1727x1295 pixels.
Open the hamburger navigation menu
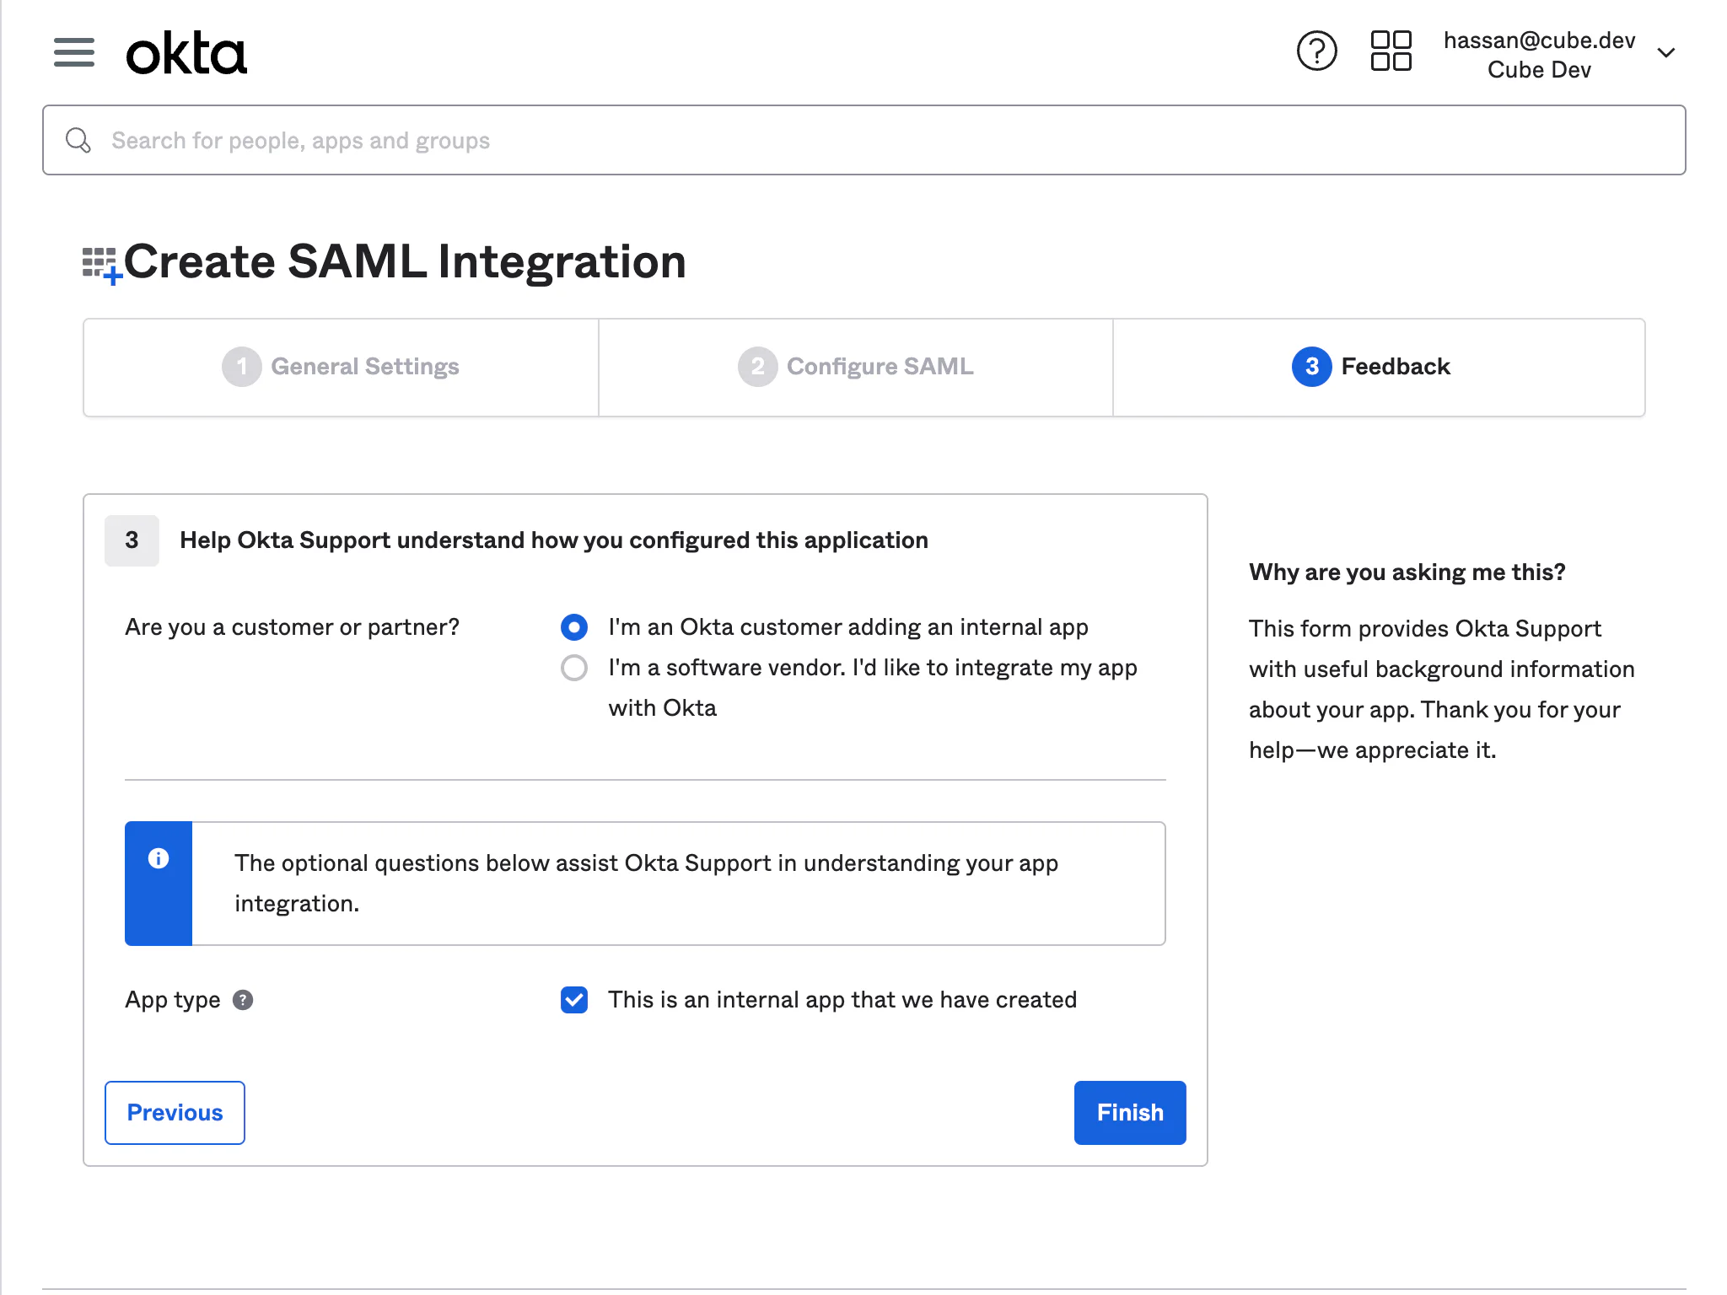[74, 52]
